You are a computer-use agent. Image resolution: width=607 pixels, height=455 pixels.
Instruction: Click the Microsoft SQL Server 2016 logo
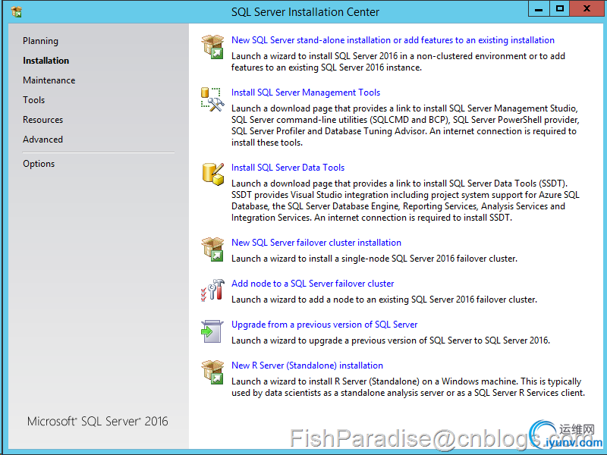coord(98,422)
